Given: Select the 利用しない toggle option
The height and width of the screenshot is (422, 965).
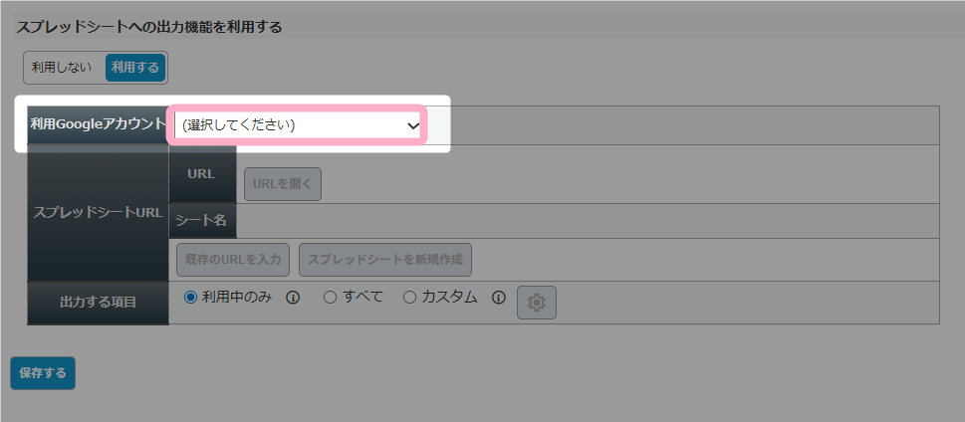Looking at the screenshot, I should point(64,68).
